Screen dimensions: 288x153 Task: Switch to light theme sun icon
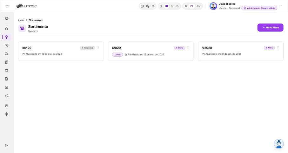[x=161, y=6]
